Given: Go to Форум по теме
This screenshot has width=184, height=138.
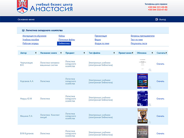Looking at the screenshot, I should (x=102, y=44).
